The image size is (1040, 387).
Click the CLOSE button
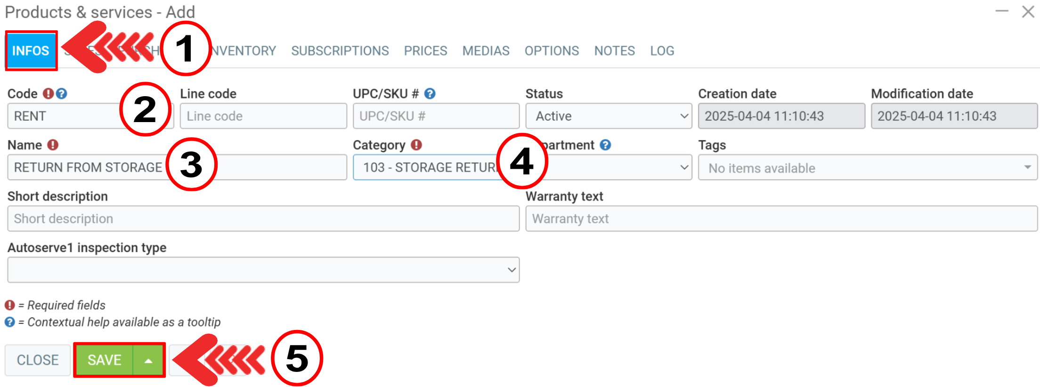[x=38, y=360]
